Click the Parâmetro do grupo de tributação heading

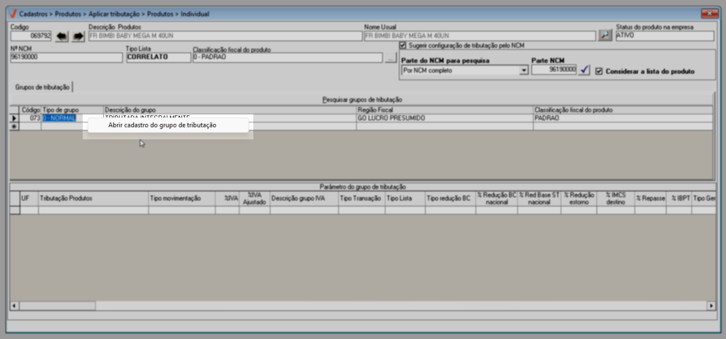pos(363,187)
